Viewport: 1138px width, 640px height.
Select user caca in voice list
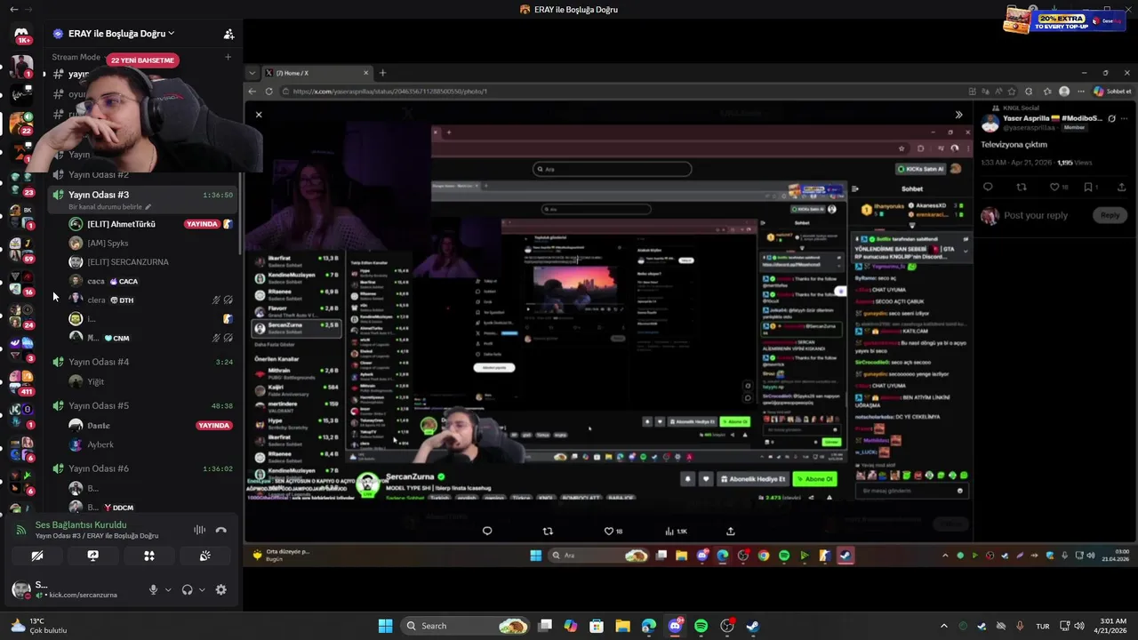96,281
